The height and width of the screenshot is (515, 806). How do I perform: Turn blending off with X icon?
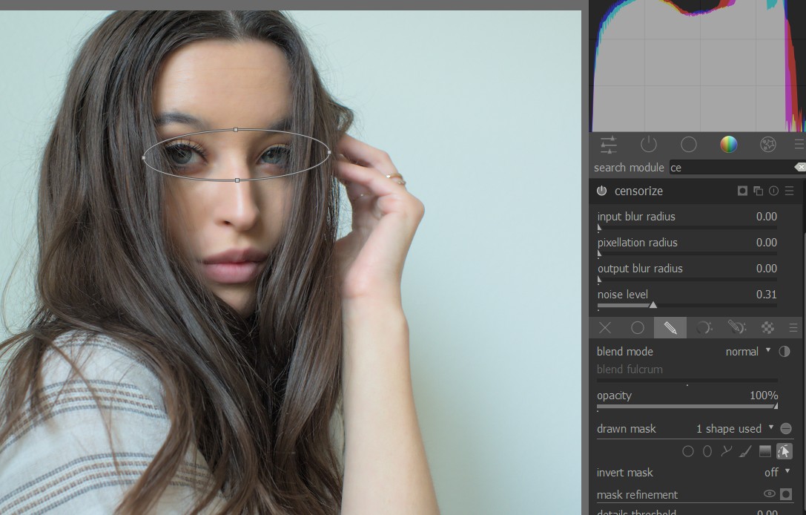(605, 328)
